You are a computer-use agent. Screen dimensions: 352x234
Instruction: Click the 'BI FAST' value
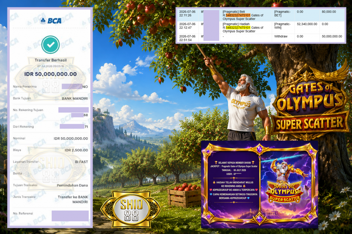[81, 162]
